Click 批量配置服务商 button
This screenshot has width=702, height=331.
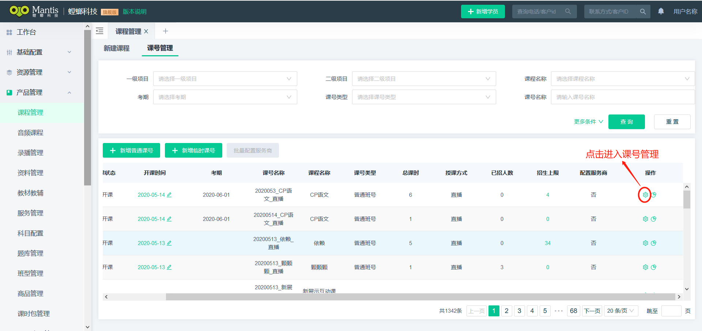tap(253, 150)
